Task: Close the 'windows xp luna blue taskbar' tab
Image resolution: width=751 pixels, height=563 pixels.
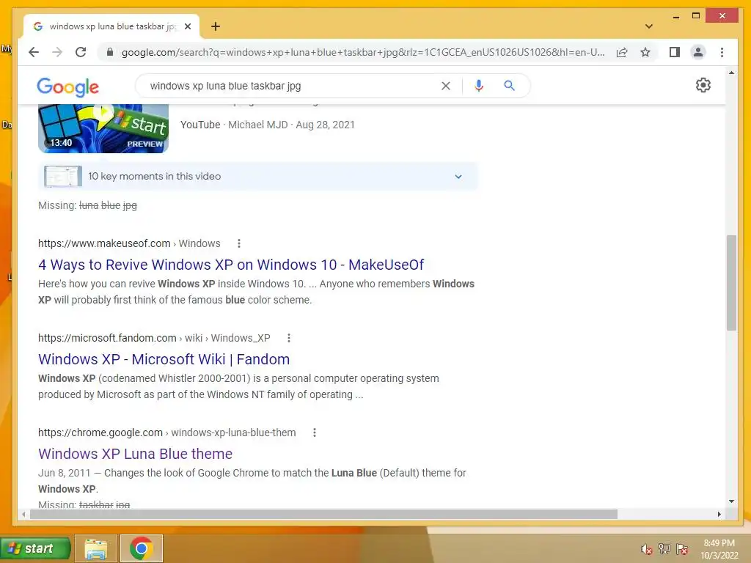Action: (188, 26)
